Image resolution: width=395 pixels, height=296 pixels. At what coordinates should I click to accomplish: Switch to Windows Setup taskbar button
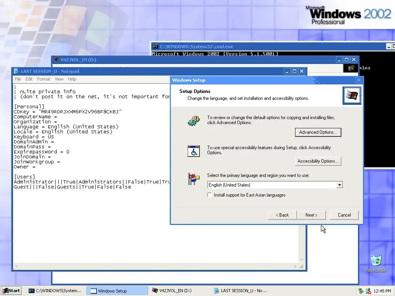click(x=117, y=291)
